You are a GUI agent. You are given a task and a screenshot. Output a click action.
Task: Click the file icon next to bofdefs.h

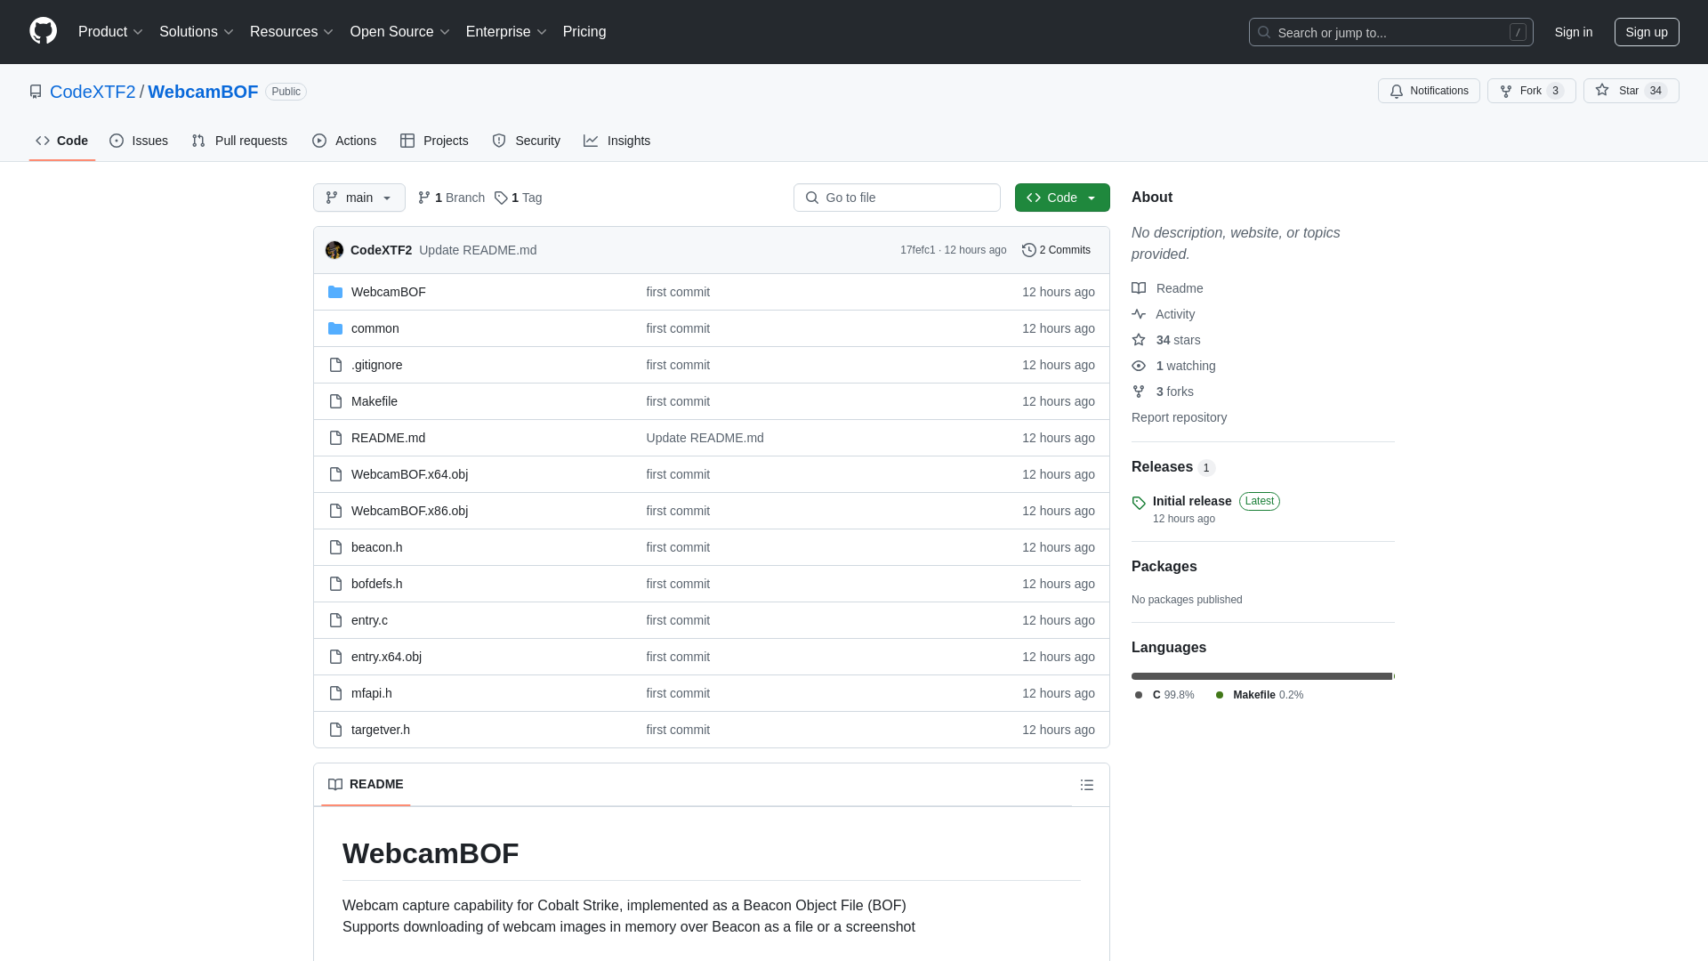(335, 584)
